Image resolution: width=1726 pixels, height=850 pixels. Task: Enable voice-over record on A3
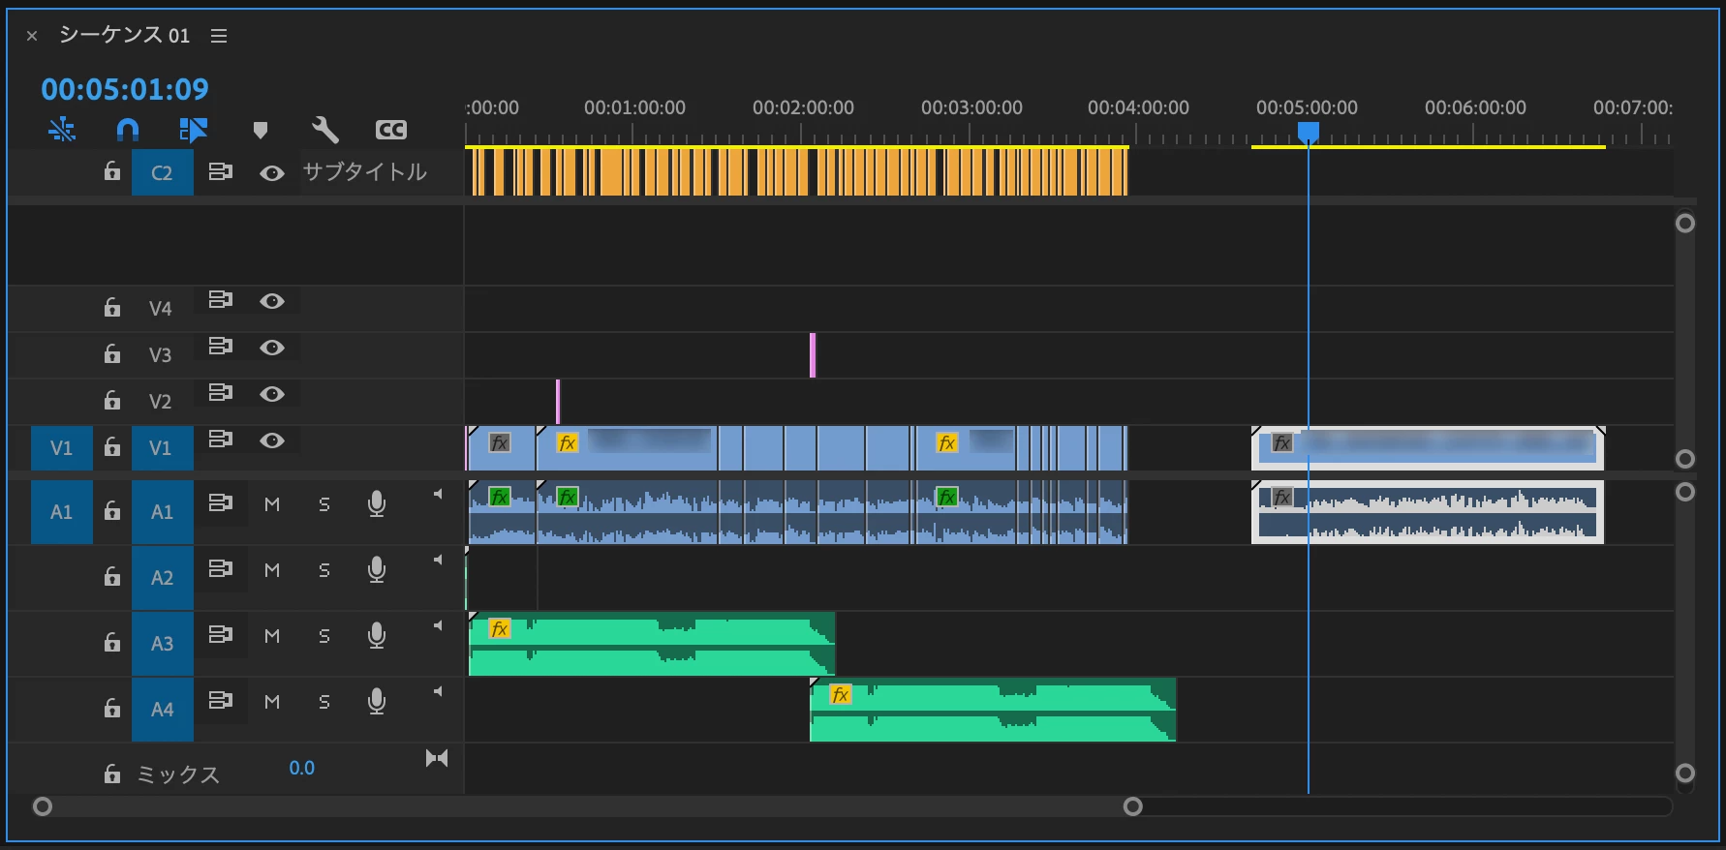click(377, 636)
